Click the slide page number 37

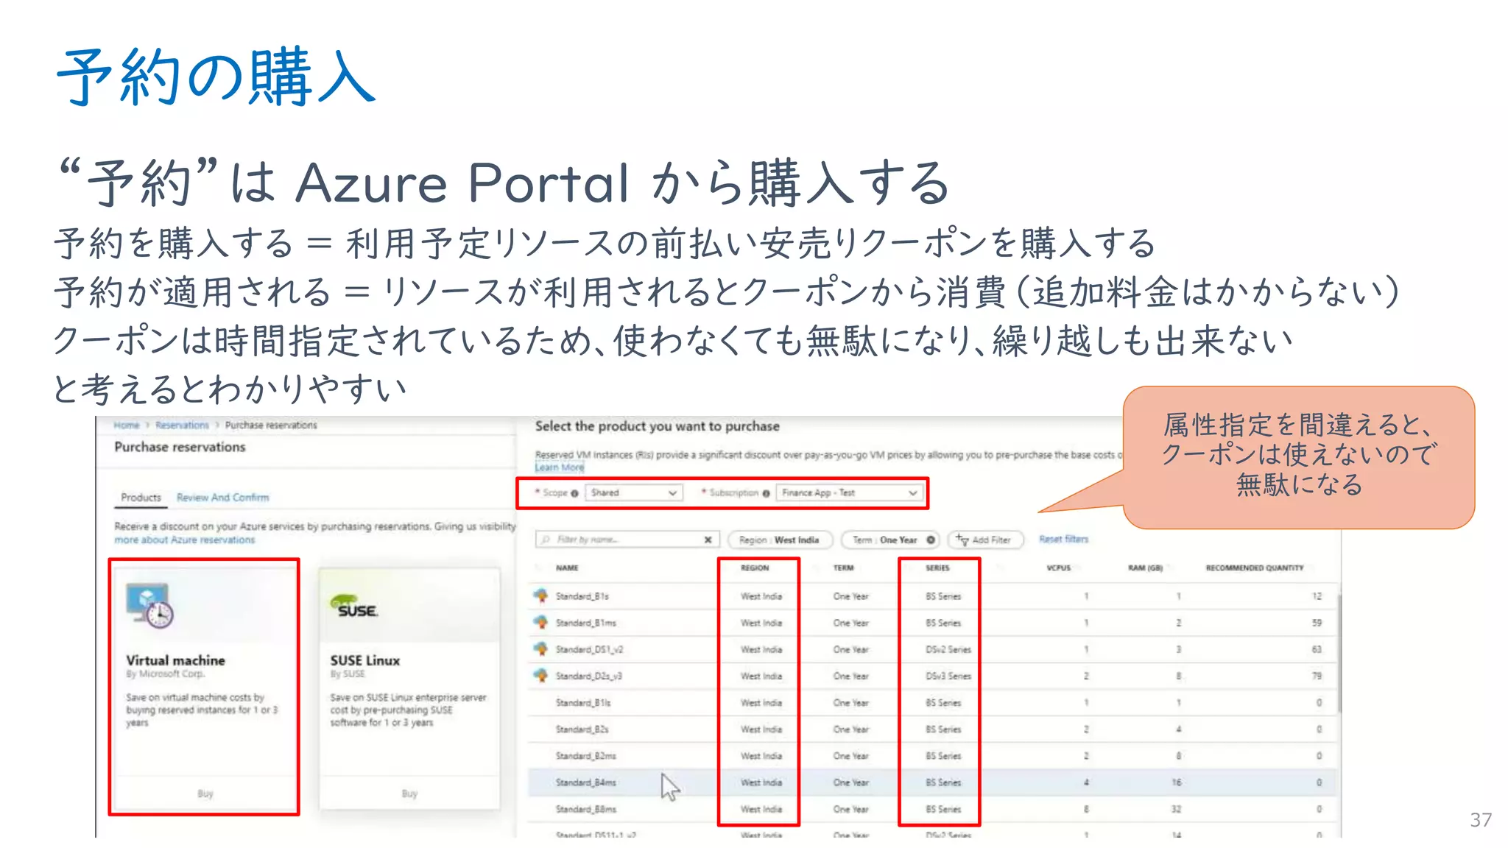pyautogui.click(x=1481, y=819)
